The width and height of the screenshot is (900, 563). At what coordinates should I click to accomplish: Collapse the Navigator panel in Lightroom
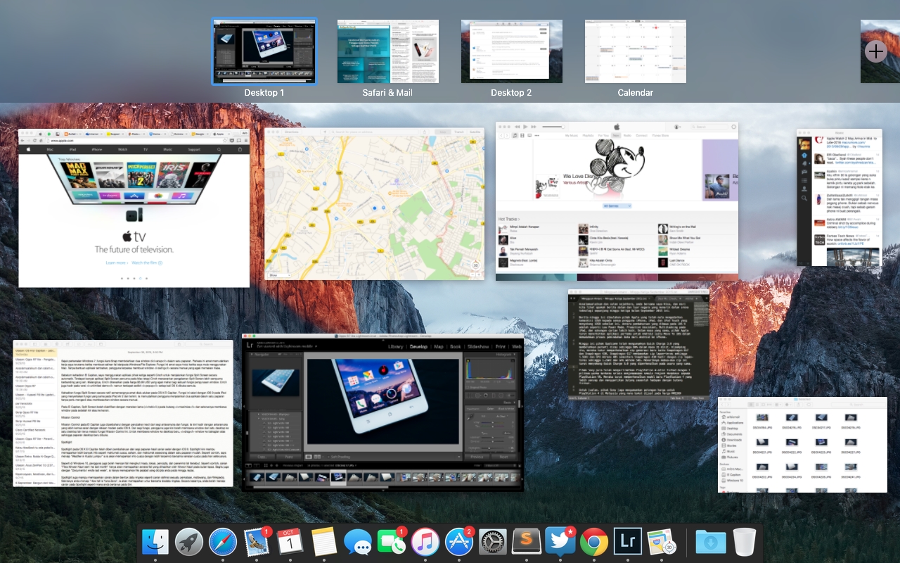[252, 355]
